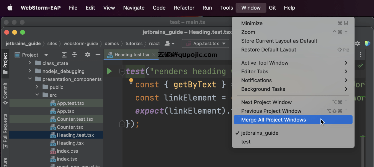Open the editor tab list three-dots menu
Image resolution: width=374 pixels, height=167 pixels.
click(361, 55)
